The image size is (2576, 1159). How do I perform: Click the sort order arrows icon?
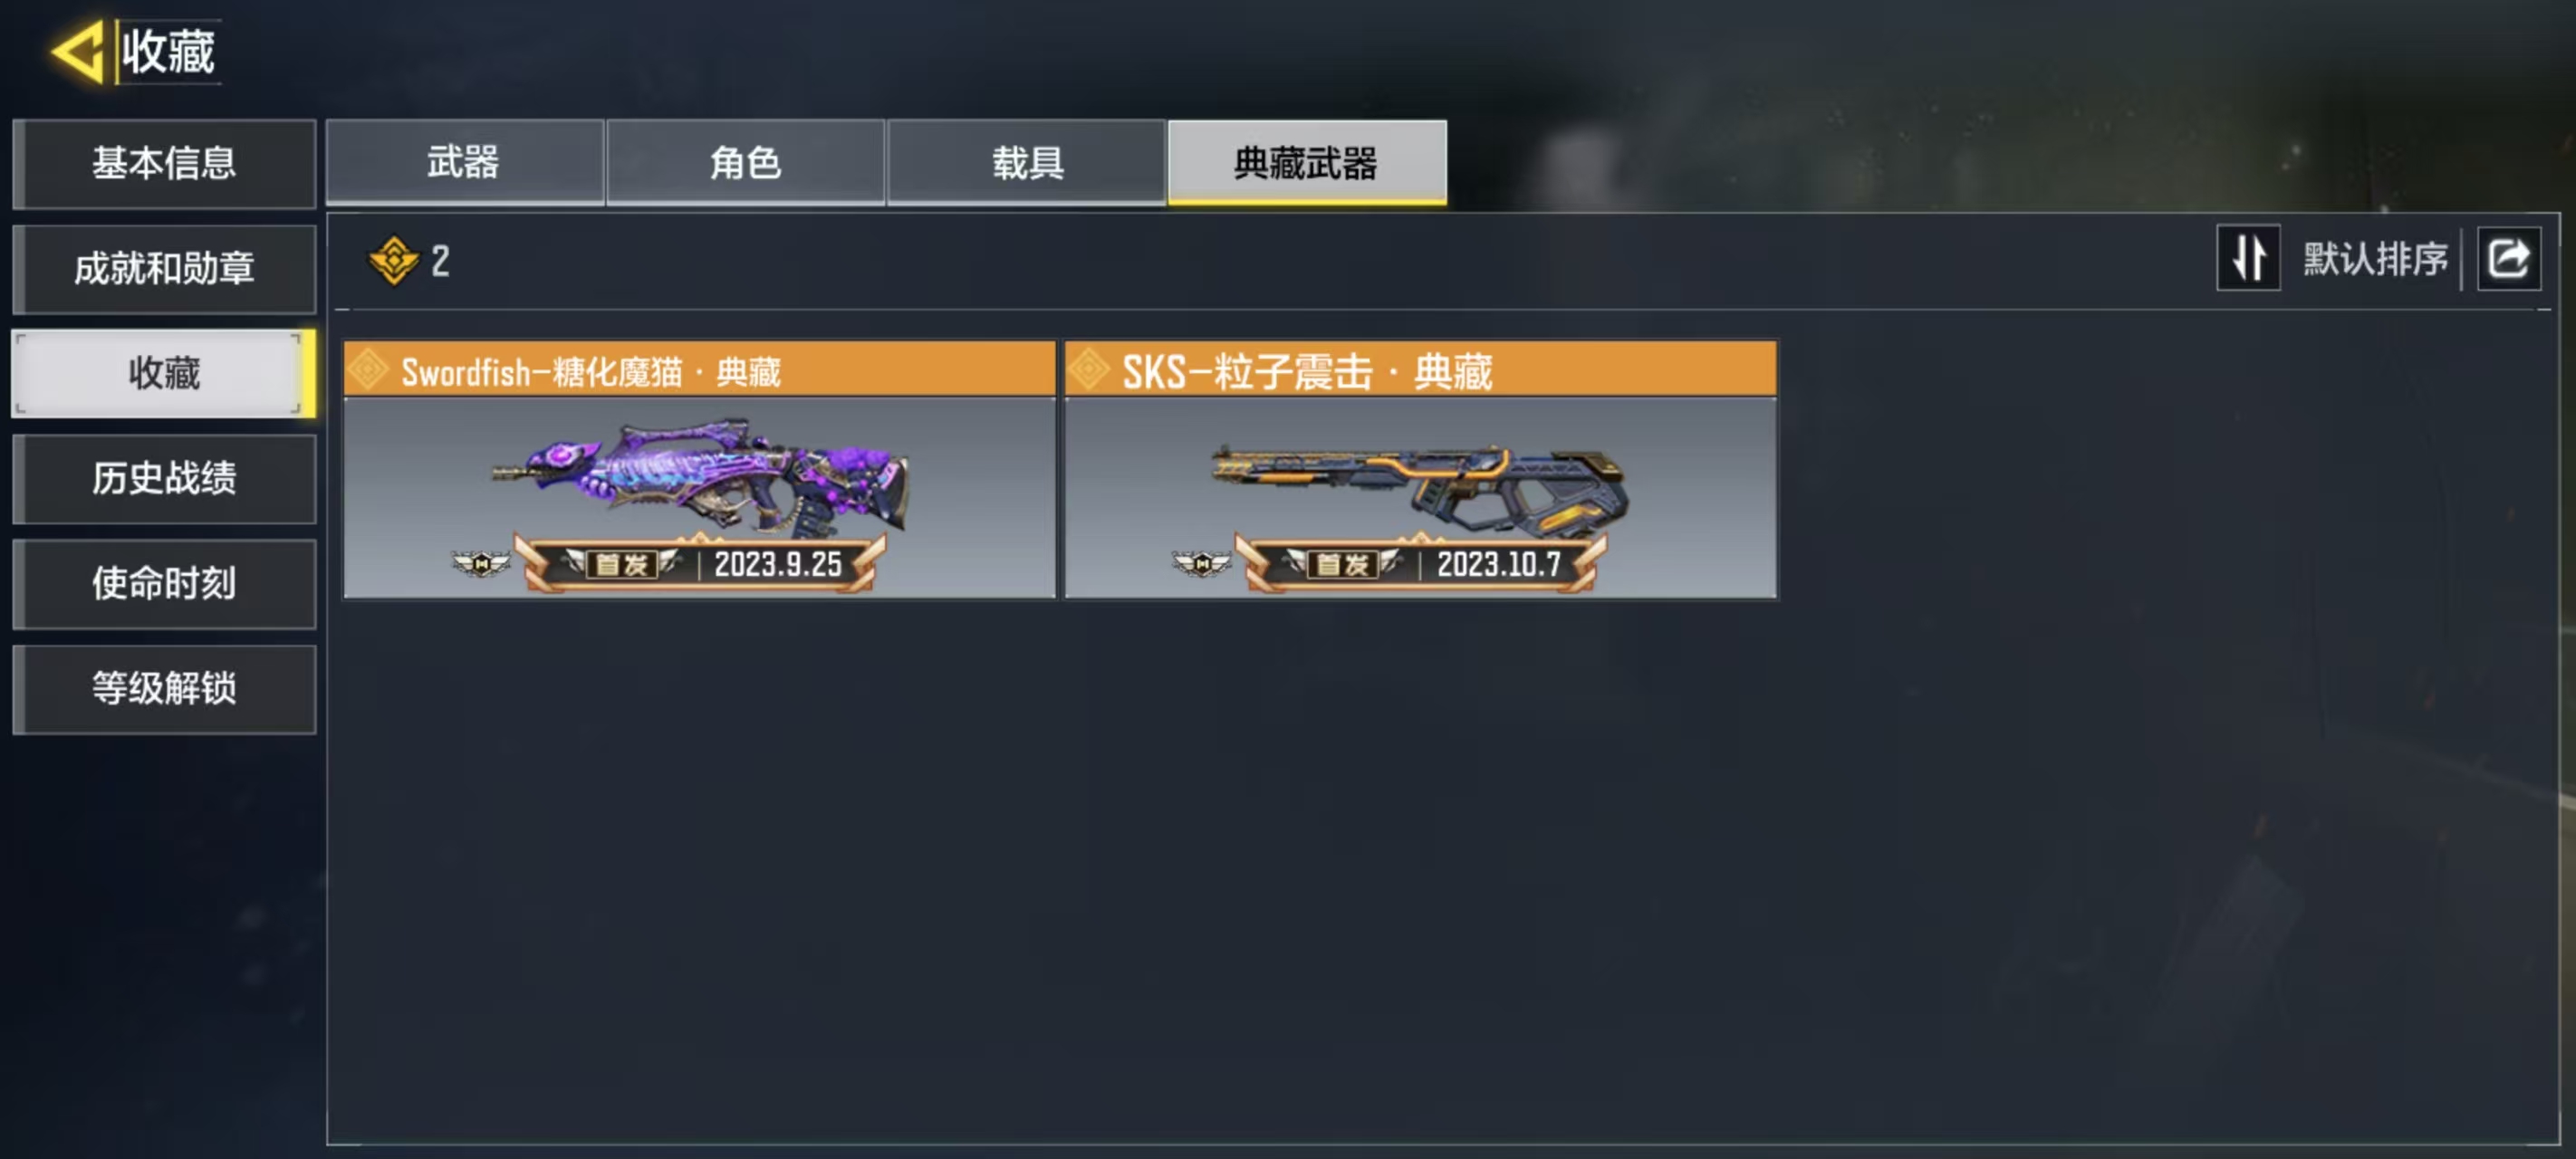2247,258
